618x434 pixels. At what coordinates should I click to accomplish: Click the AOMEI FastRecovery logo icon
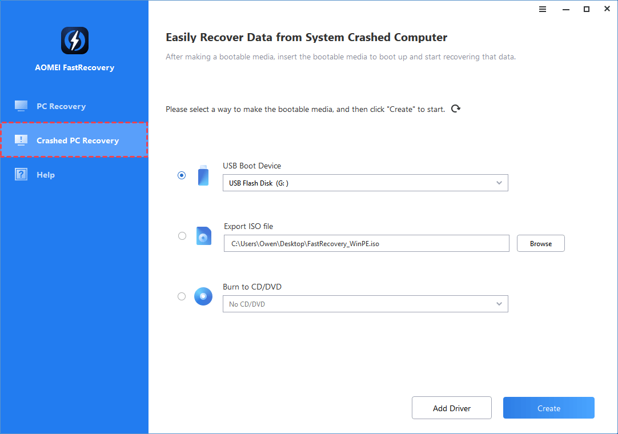click(75, 41)
